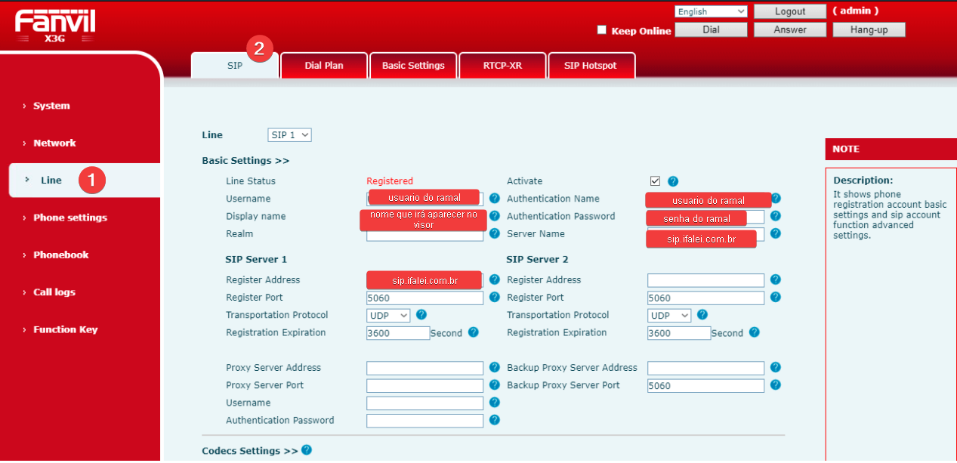Click help icon next to Codecs Settings
The image size is (957, 463).
pos(307,450)
